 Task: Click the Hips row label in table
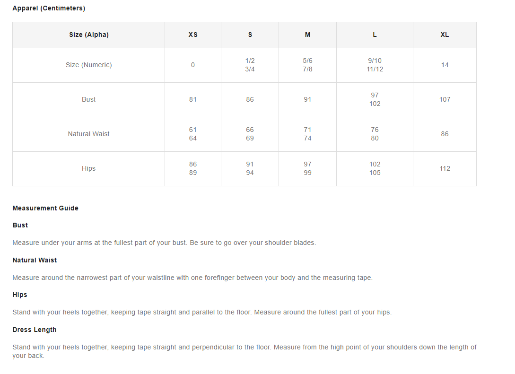coord(89,168)
